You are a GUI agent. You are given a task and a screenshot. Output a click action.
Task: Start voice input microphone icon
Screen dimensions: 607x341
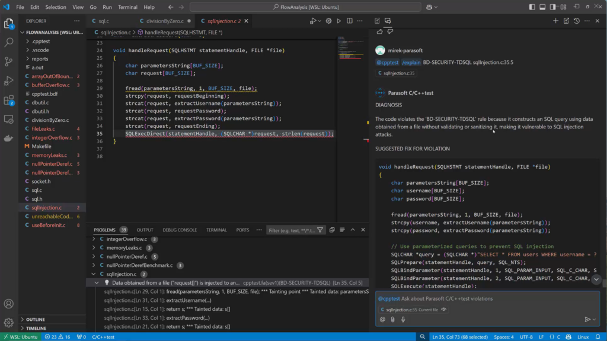click(x=403, y=319)
